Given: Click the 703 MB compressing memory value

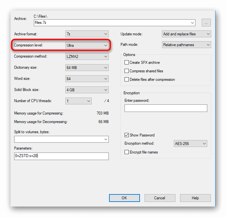Looking at the screenshot, I should point(102,113).
